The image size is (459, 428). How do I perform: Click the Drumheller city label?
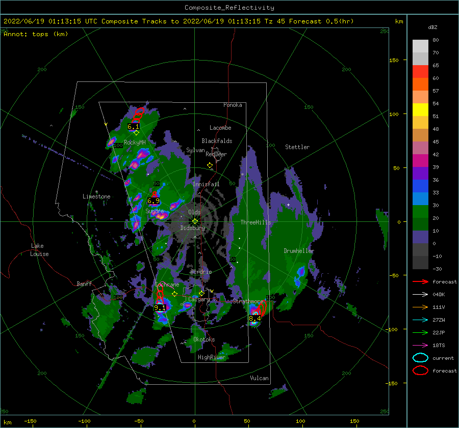(x=299, y=251)
